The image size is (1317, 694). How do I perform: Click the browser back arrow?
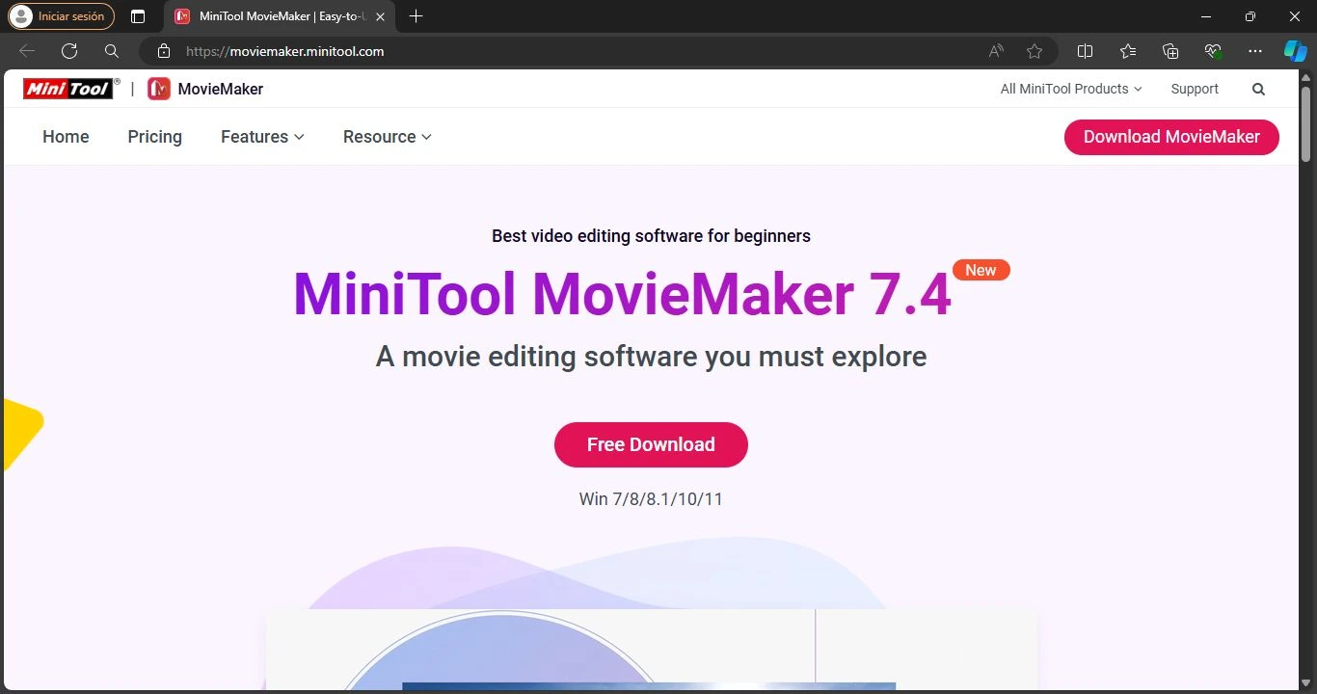(27, 51)
